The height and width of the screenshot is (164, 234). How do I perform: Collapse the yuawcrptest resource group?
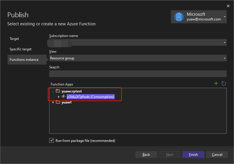coord(53,91)
